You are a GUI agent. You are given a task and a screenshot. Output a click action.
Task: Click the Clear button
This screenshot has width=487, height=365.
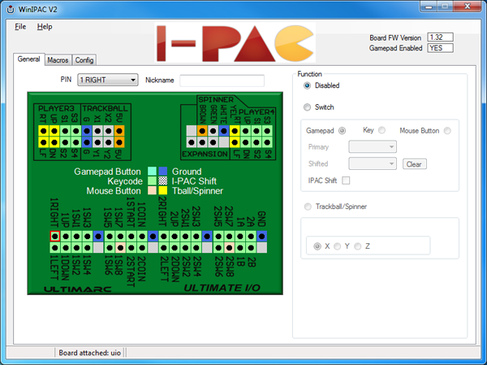click(414, 164)
